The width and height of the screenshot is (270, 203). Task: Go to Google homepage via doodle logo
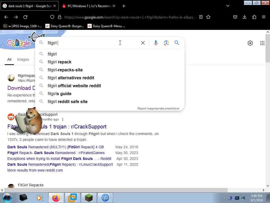[19, 43]
